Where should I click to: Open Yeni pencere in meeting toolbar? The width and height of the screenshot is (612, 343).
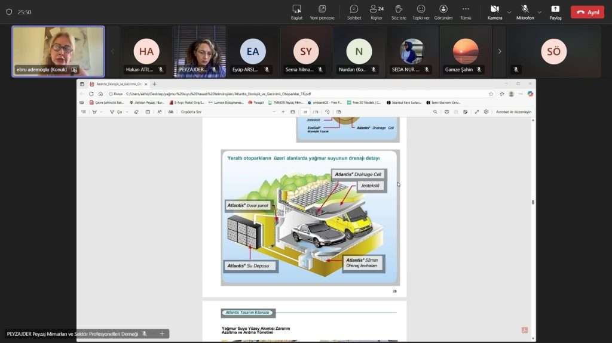(x=322, y=12)
